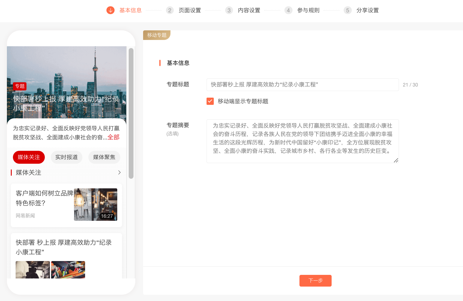Click the phone preview scrollbar

tap(131, 113)
